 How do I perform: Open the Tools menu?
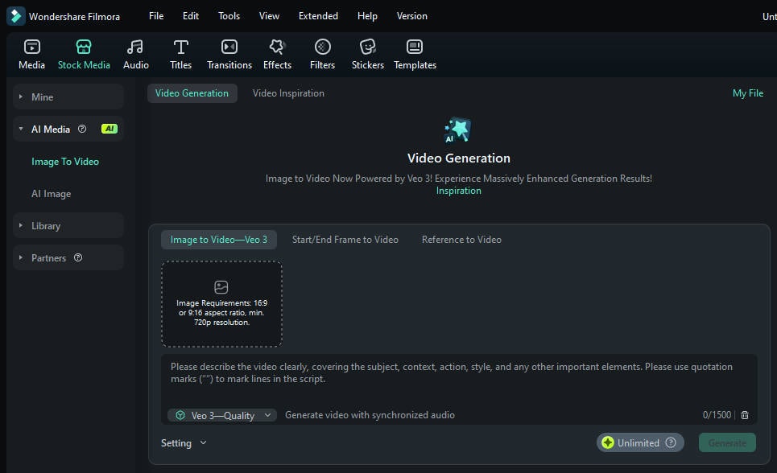pyautogui.click(x=229, y=16)
